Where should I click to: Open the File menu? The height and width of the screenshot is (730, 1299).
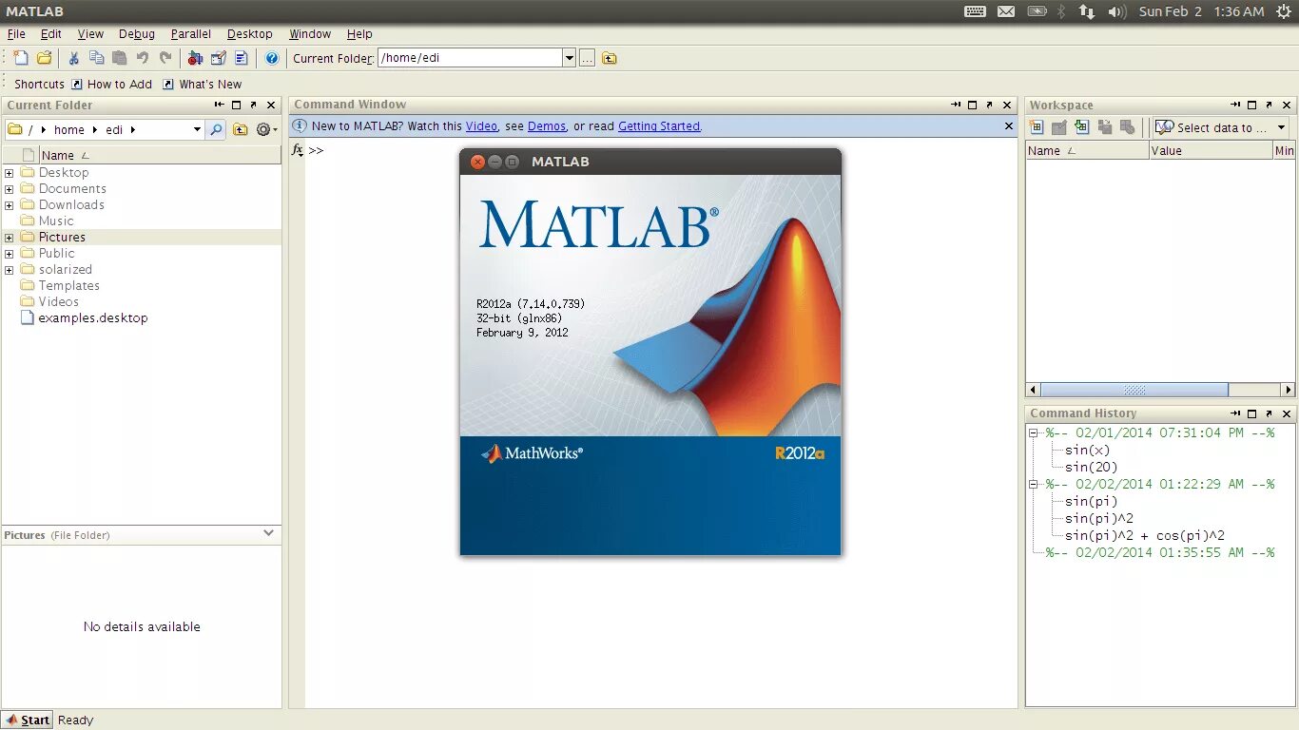tap(16, 33)
